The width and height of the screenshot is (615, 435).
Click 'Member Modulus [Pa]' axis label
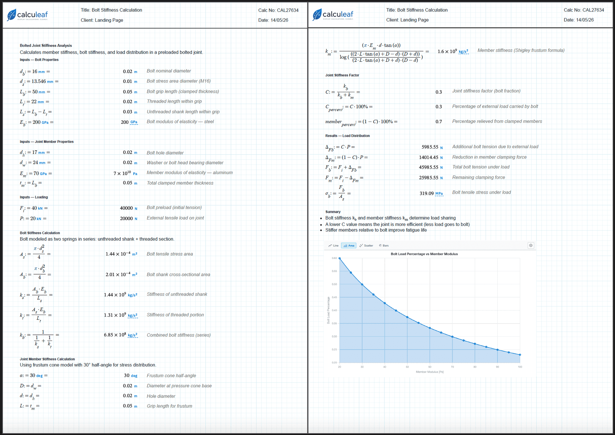[x=430, y=372]
